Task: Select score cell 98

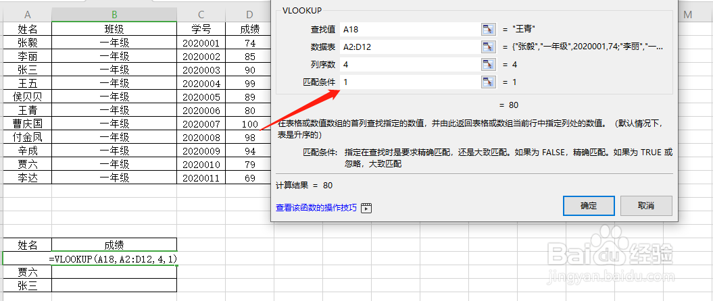Action: [x=249, y=137]
